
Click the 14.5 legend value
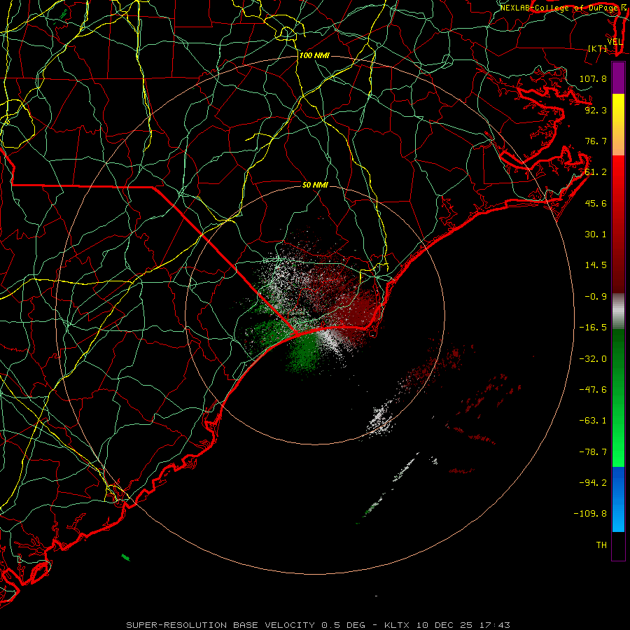point(596,265)
